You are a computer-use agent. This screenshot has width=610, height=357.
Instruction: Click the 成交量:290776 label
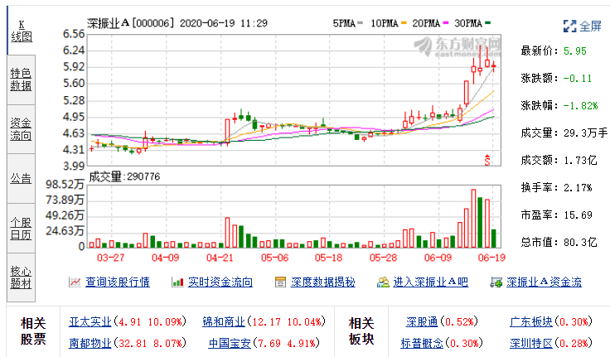coord(124,176)
